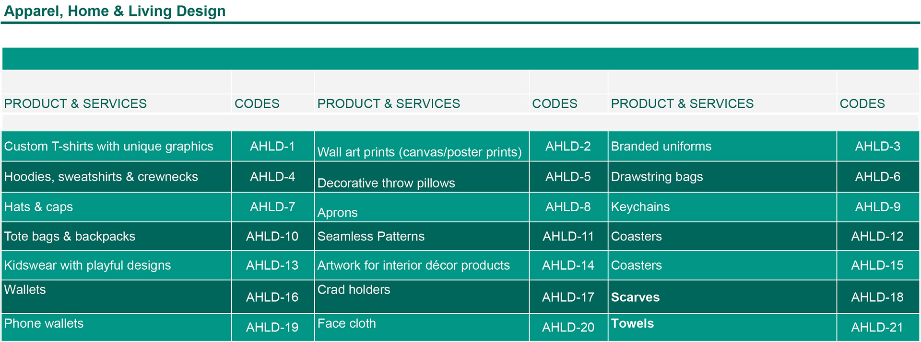Select the Custom T-shirts with unique graphics cell

click(108, 147)
